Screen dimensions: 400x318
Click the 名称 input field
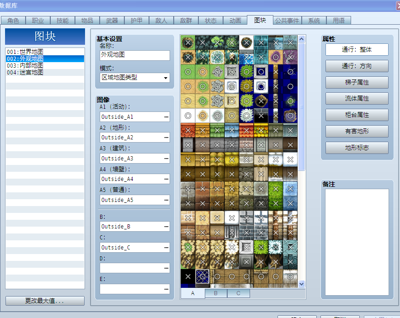[135, 55]
